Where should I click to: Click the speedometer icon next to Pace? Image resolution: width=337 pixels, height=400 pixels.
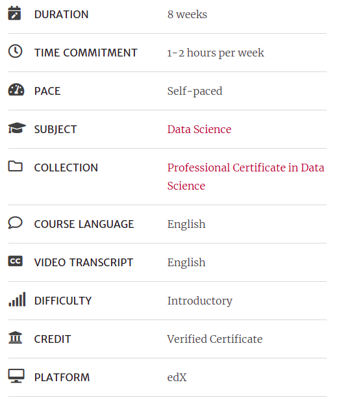point(16,90)
